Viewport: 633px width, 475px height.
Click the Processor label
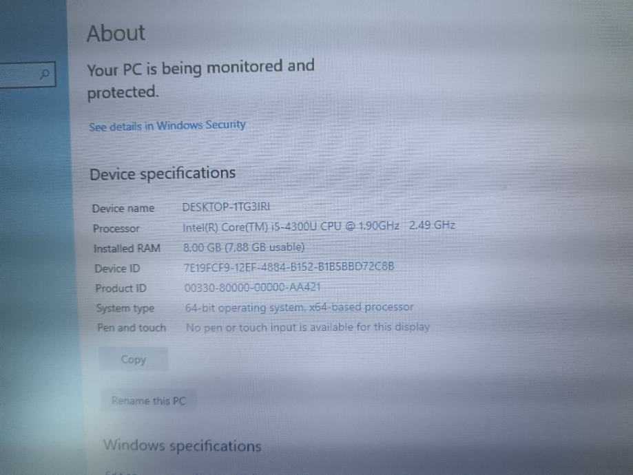pyautogui.click(x=116, y=229)
